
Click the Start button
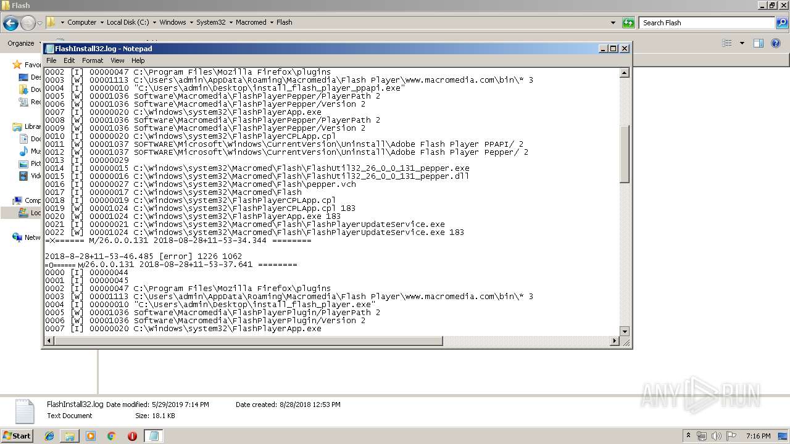pos(17,435)
